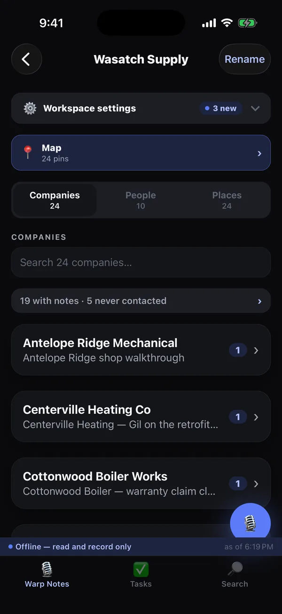Tap the back arrow button
The image size is (282, 614).
pyautogui.click(x=27, y=59)
